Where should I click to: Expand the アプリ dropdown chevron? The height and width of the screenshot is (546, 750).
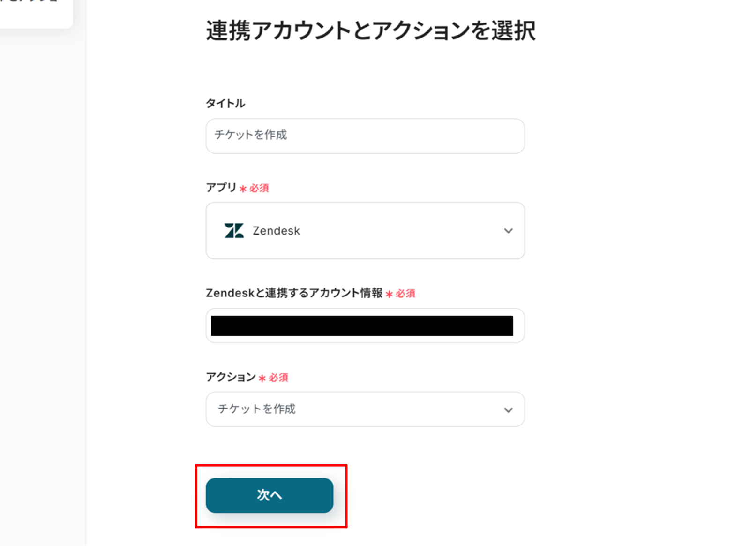pos(508,231)
